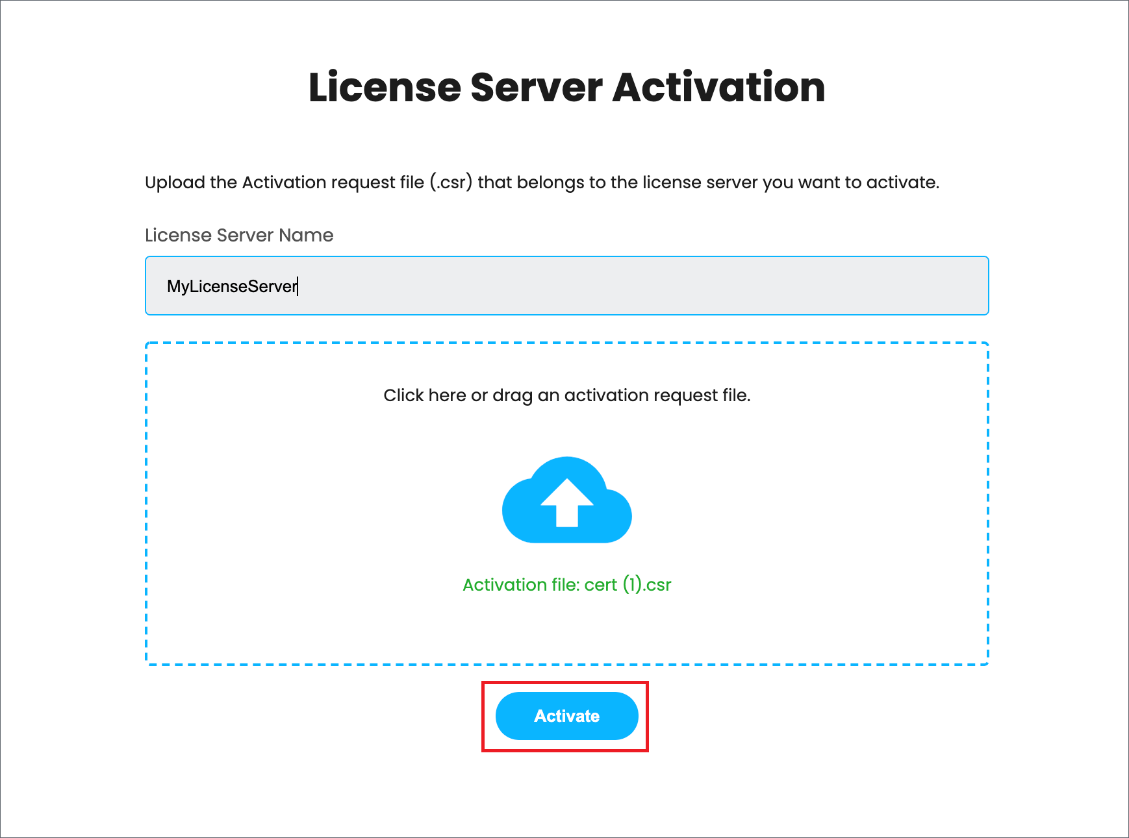This screenshot has width=1129, height=838.
Task: Click the top edge of the drop zone
Action: (x=566, y=343)
